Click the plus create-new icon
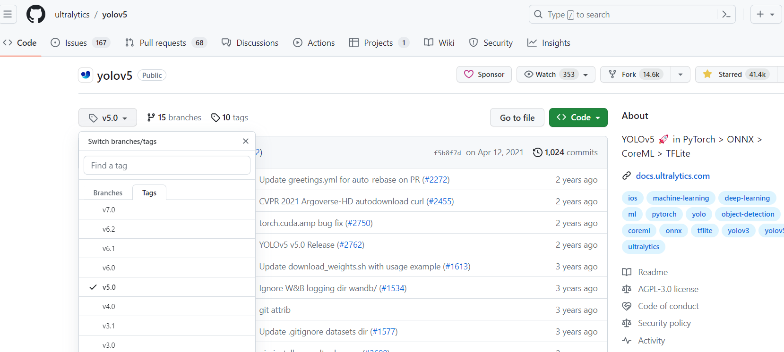 760,14
